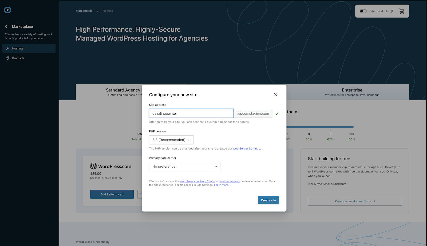Click the Create site button
The width and height of the screenshot is (427, 246).
[x=268, y=200]
